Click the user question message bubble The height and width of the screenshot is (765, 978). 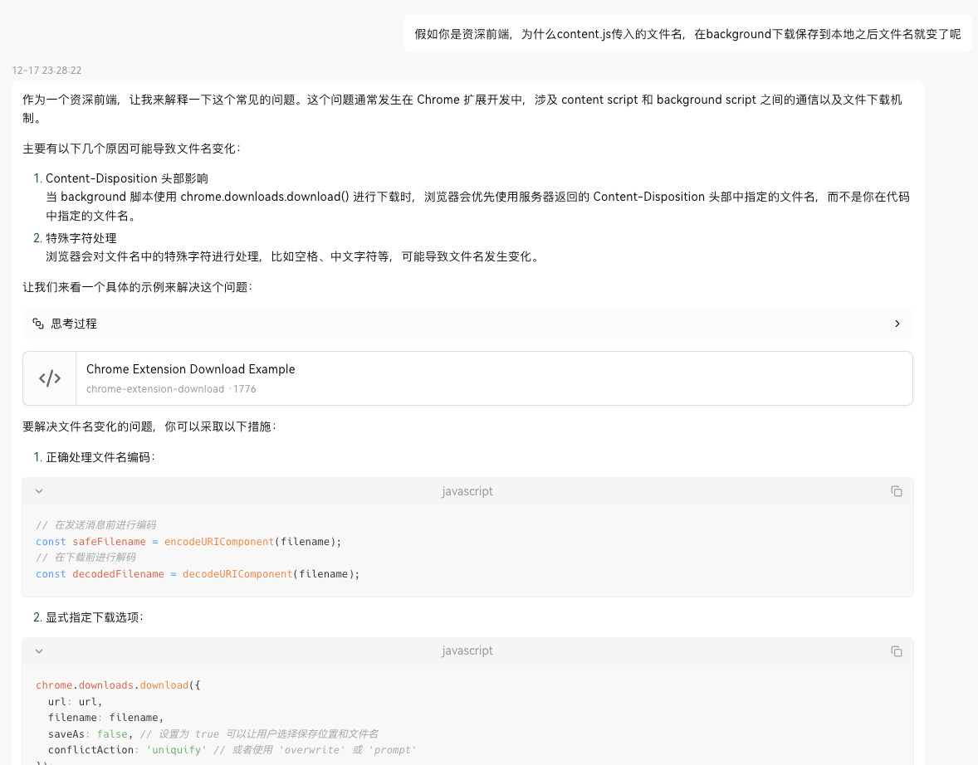[x=687, y=34]
